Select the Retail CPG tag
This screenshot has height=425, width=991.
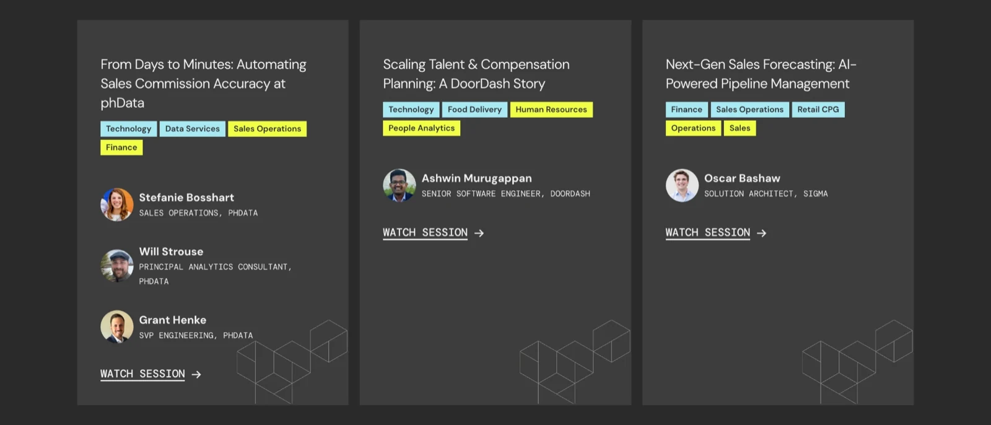(x=818, y=110)
